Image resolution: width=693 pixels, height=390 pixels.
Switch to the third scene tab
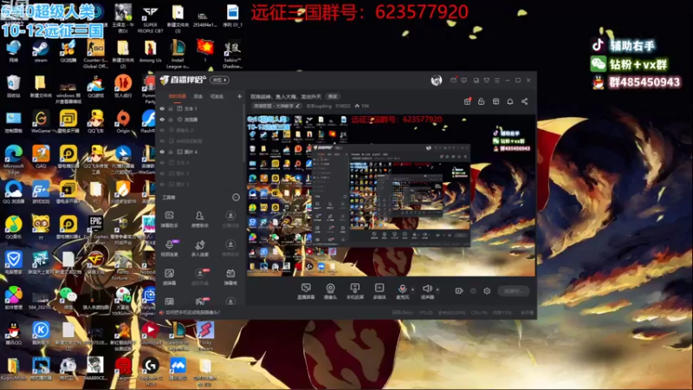pyautogui.click(x=217, y=96)
